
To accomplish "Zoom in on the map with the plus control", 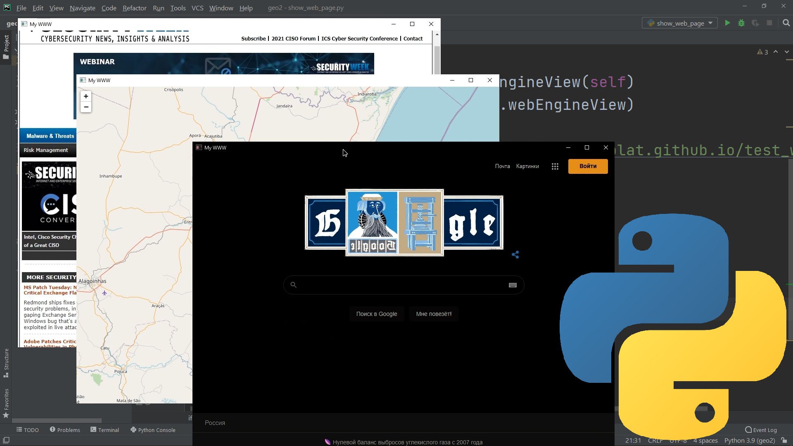I will coord(86,96).
